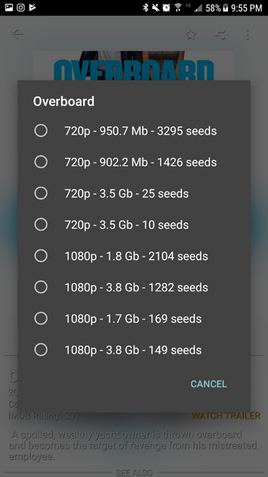The width and height of the screenshot is (268, 477).
Task: Tap the gallery image notification icon
Action: (9, 7)
